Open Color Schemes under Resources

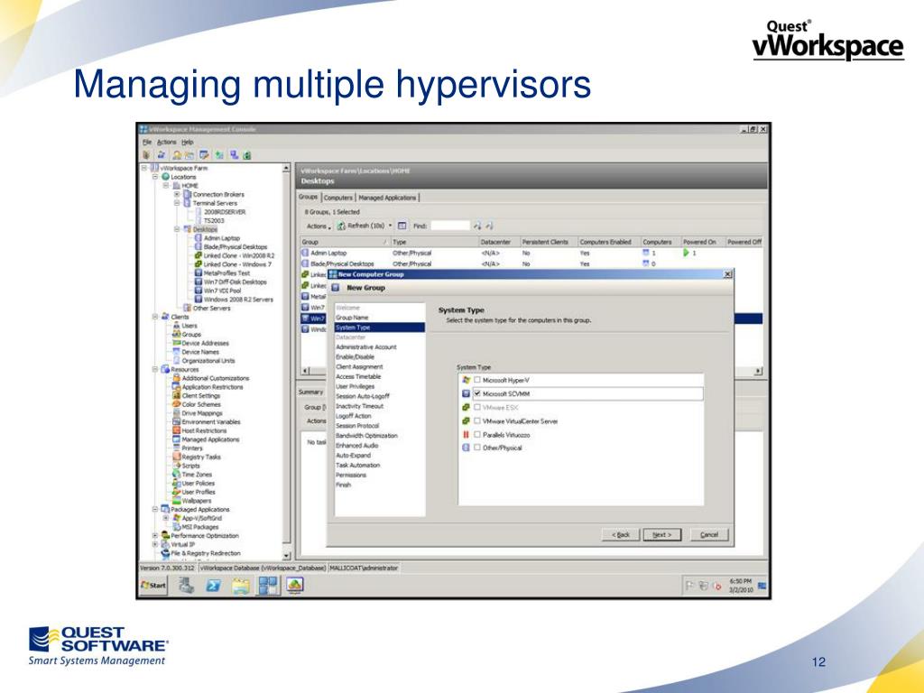[x=201, y=404]
